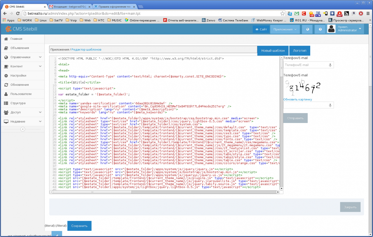The image size is (373, 237).
Task: Click the Недавние monitor icon
Action: [x=6, y=121]
